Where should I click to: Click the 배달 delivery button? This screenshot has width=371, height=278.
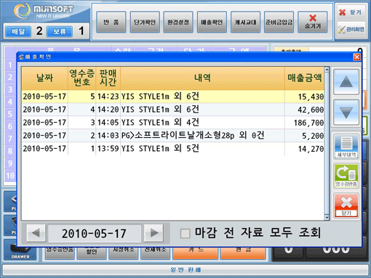pos(18,31)
